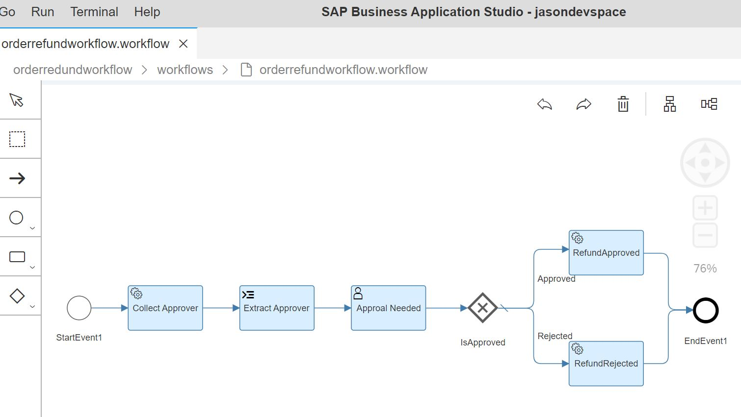Select the RefundApproved service task
The width and height of the screenshot is (741, 417).
point(606,253)
